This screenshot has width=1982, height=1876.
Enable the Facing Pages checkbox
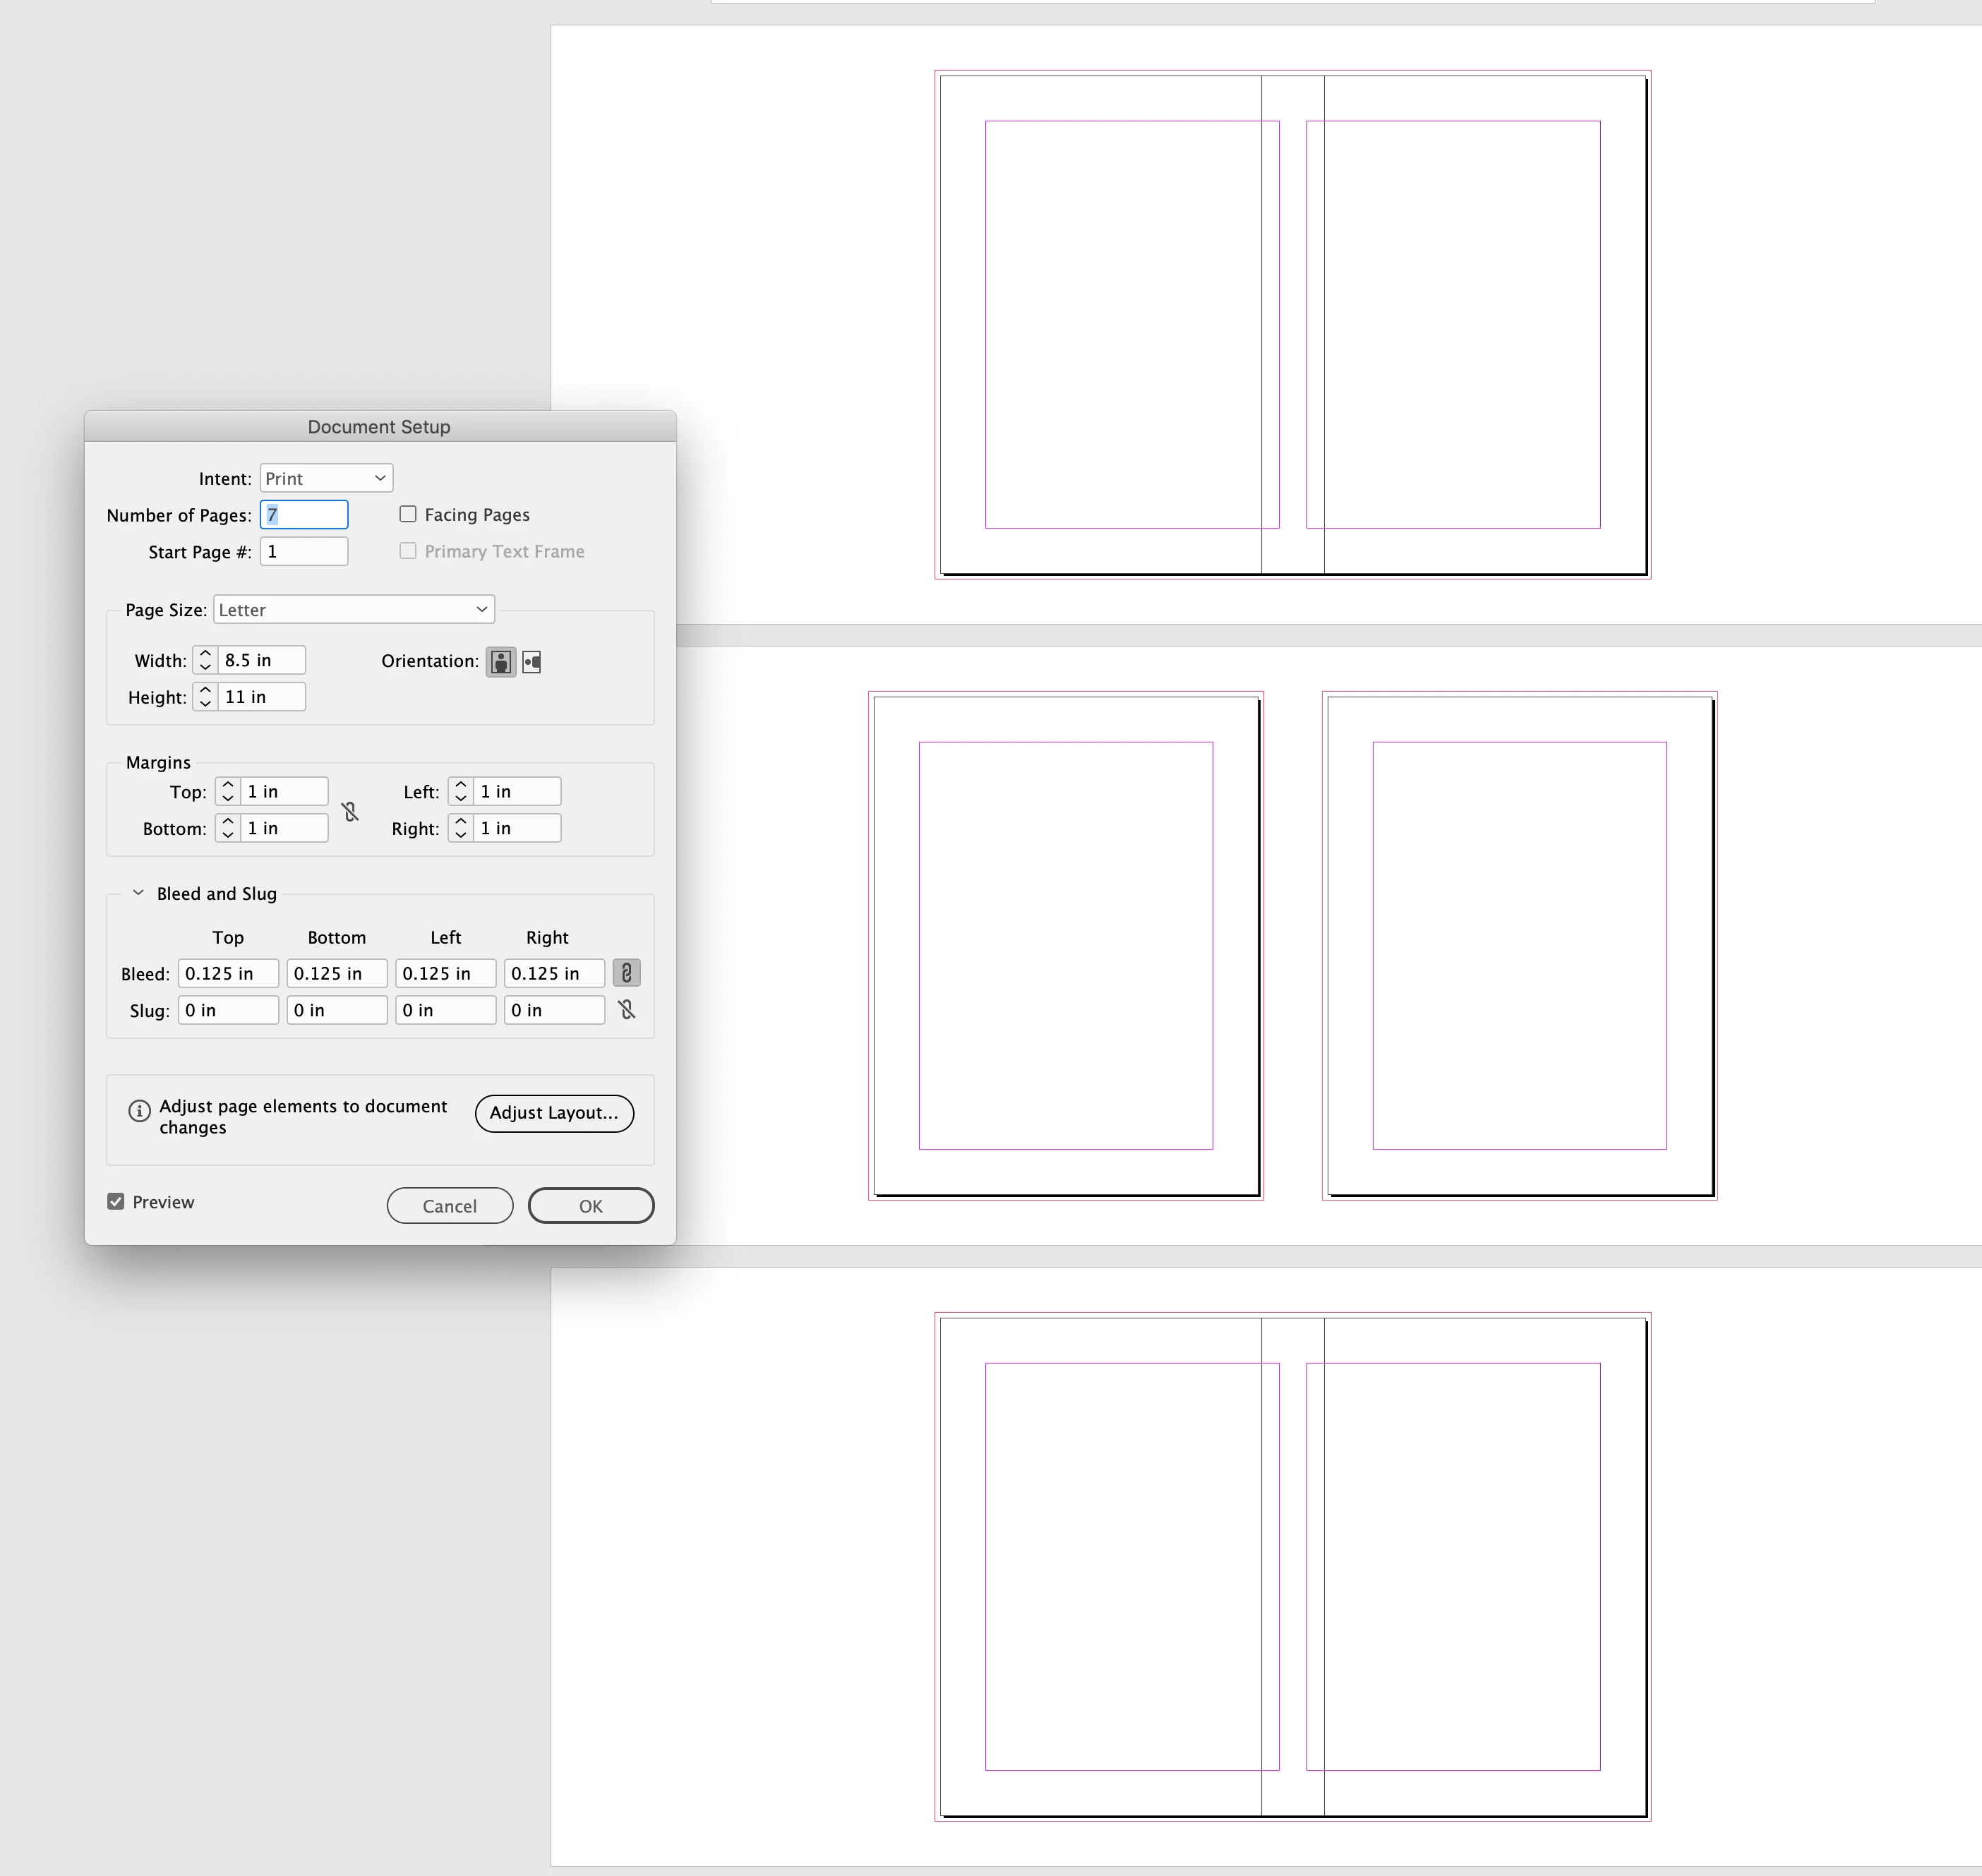point(408,514)
